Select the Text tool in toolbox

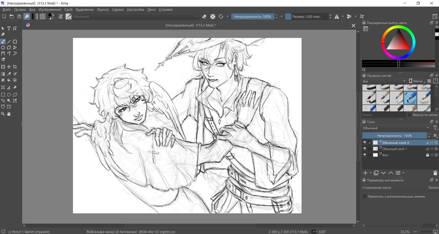[x=9, y=28]
